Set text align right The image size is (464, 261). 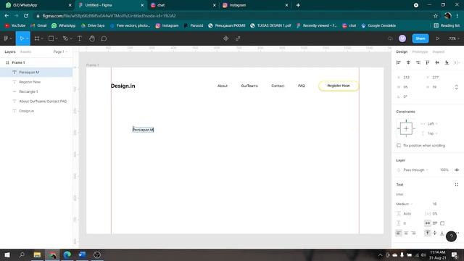pyautogui.click(x=413, y=233)
